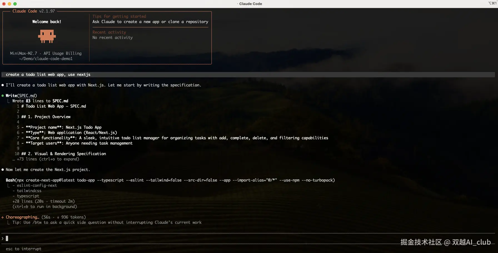Viewport: 498px width, 253px height.
Task: Click the ⌥⌘1 tab shortcut indicator
Action: click(492, 3)
